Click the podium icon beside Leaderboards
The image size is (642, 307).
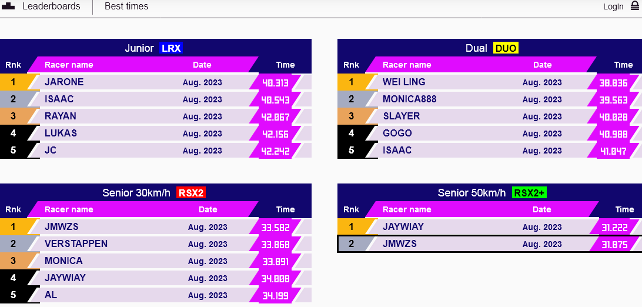coord(8,6)
